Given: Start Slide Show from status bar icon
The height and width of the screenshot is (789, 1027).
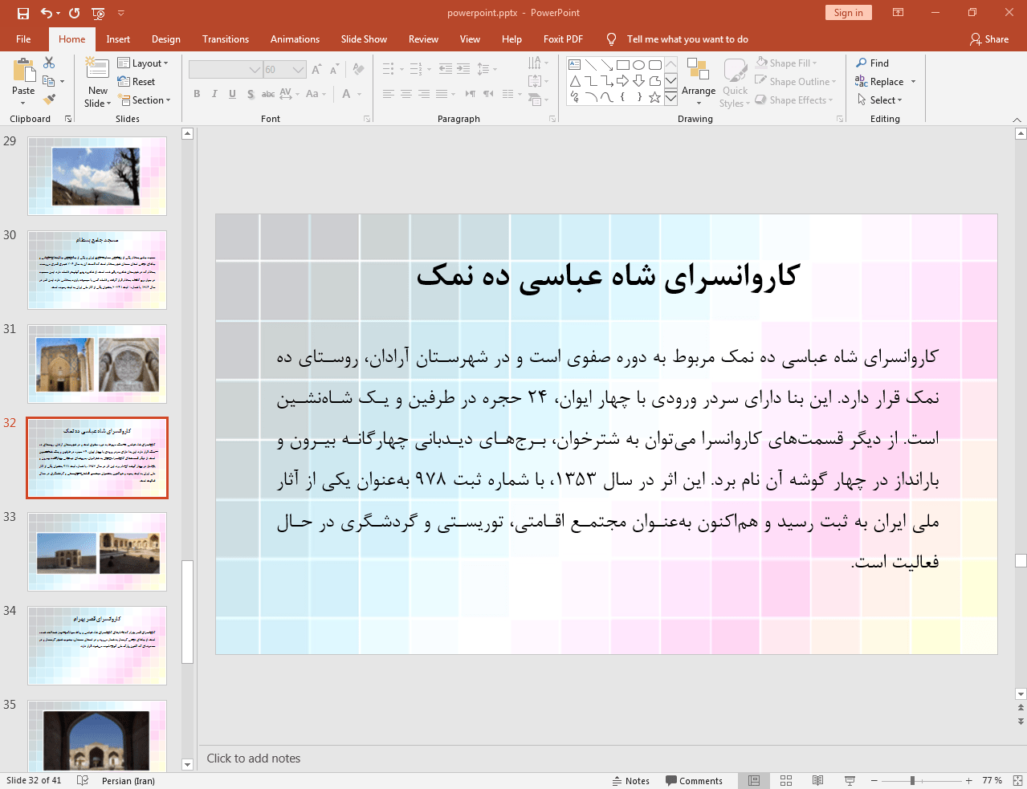Looking at the screenshot, I should pyautogui.click(x=850, y=780).
